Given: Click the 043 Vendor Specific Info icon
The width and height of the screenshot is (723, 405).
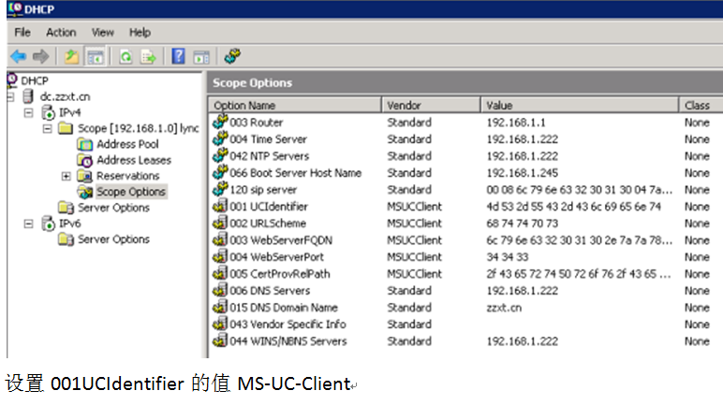Looking at the screenshot, I should click(x=220, y=324).
